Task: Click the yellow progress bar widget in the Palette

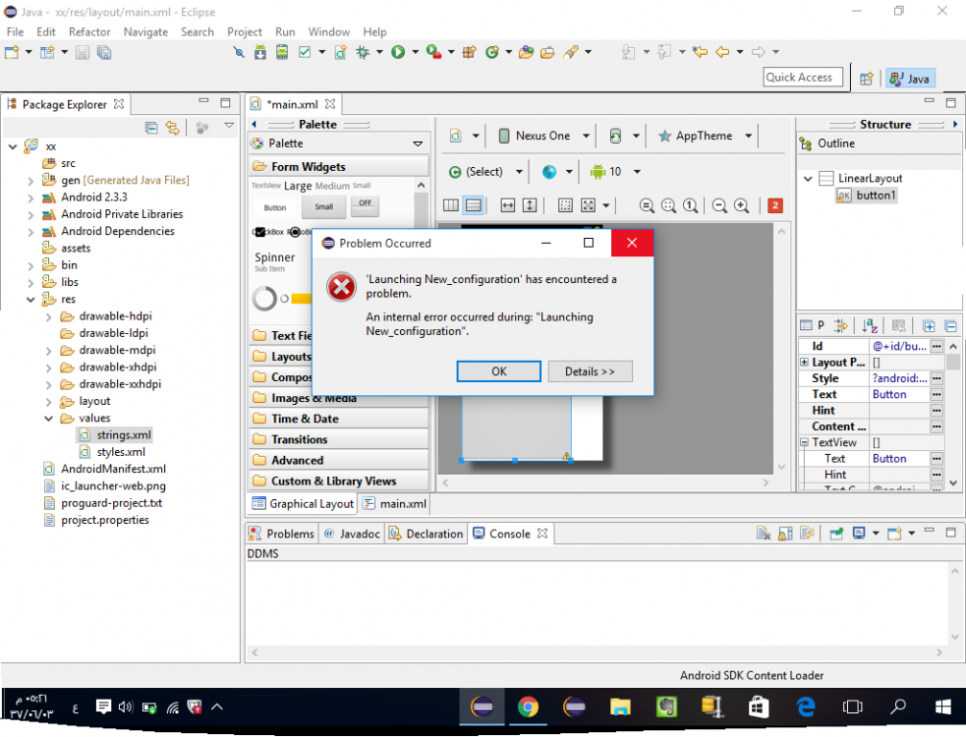Action: (x=302, y=299)
